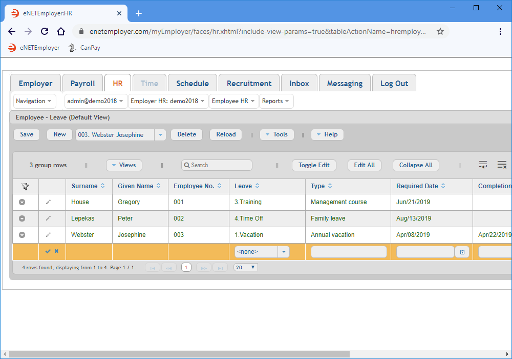Viewport: 512px width, 359px height.
Task: Click the clear rows icon at toolbar end
Action: 502,165
